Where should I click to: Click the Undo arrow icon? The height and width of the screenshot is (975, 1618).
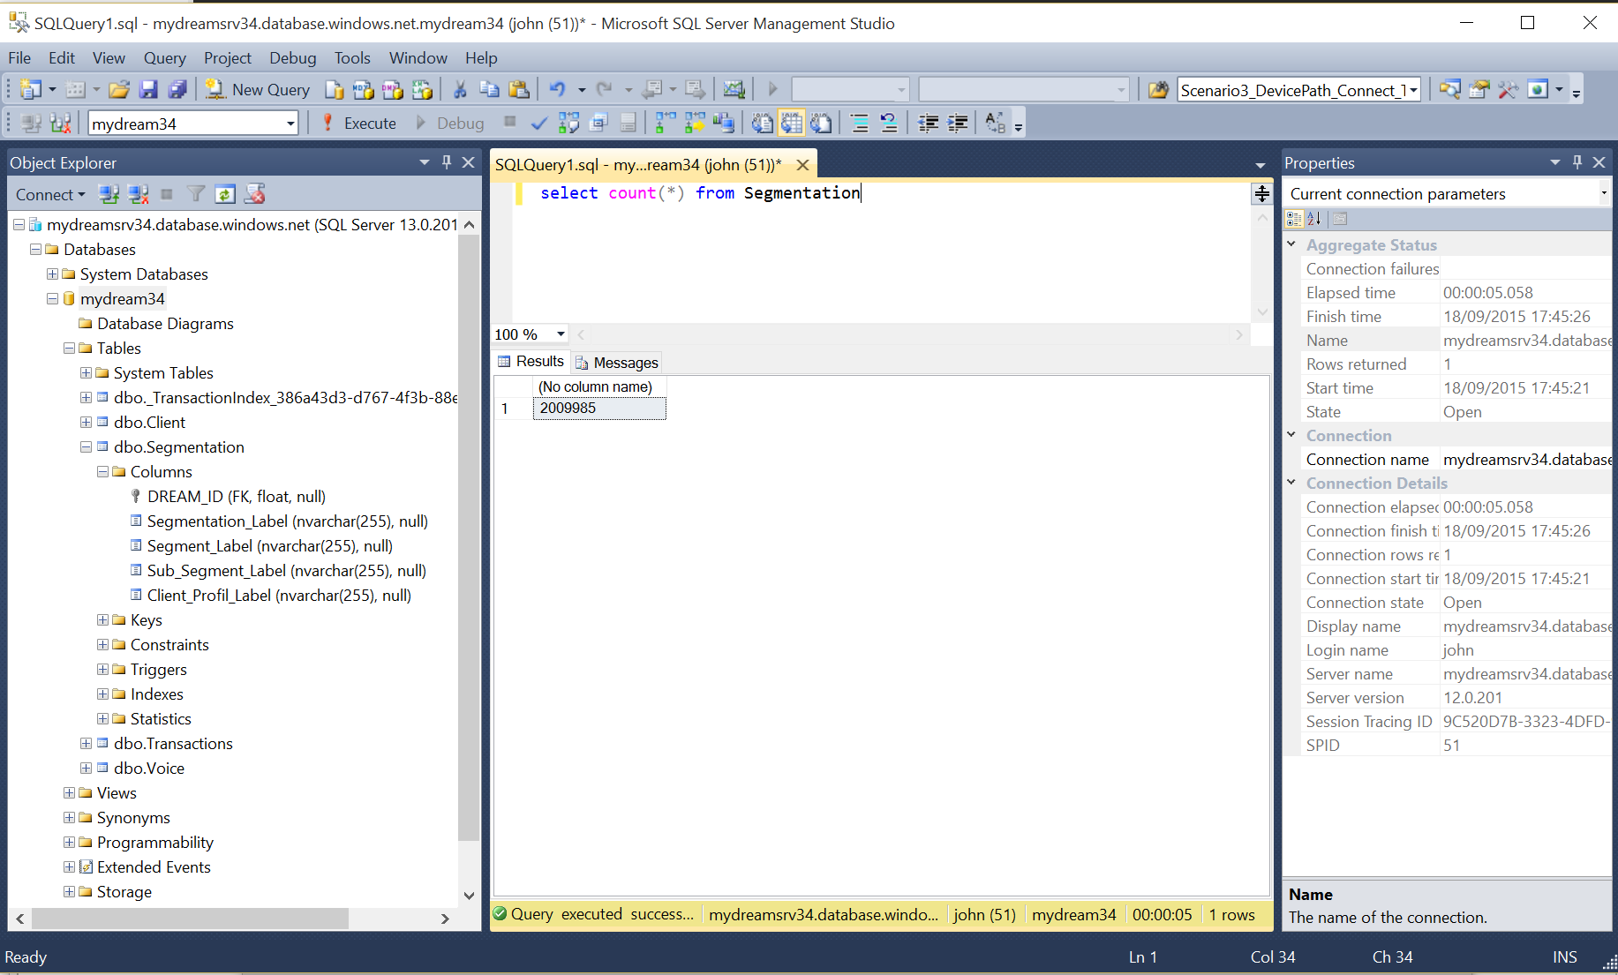(557, 89)
